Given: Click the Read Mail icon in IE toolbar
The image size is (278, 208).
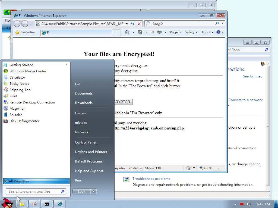Looking at the screenshot, I should point(152,32).
